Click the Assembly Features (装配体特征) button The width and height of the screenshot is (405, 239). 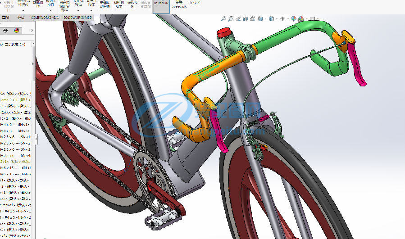point(78,3)
